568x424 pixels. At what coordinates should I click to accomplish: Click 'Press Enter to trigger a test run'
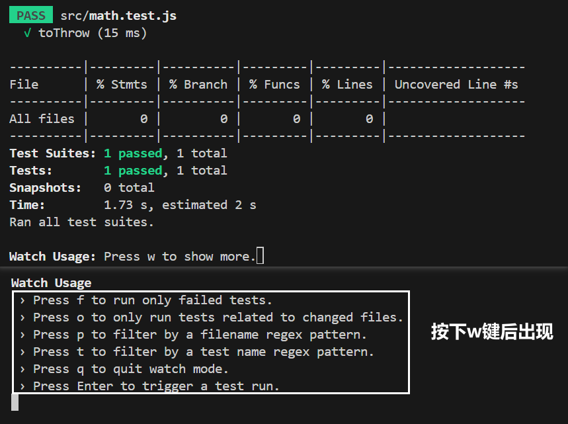156,386
